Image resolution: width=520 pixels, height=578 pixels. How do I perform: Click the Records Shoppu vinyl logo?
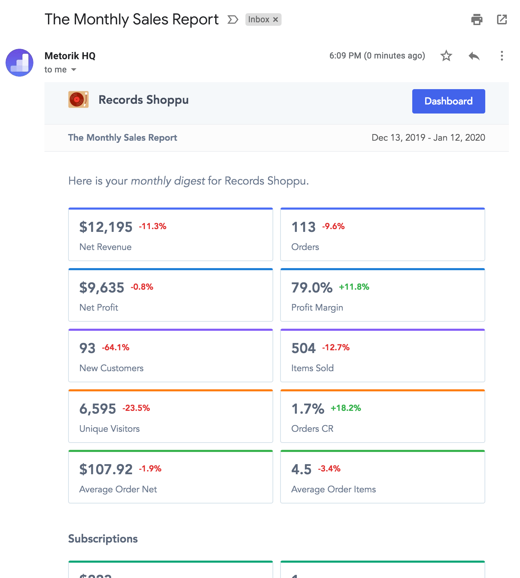coord(78,100)
